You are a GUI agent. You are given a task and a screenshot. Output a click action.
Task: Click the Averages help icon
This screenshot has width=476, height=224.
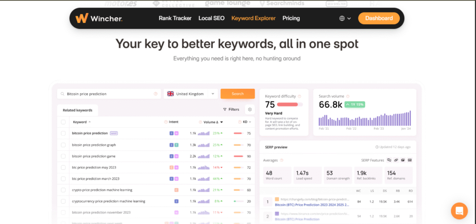point(281,160)
